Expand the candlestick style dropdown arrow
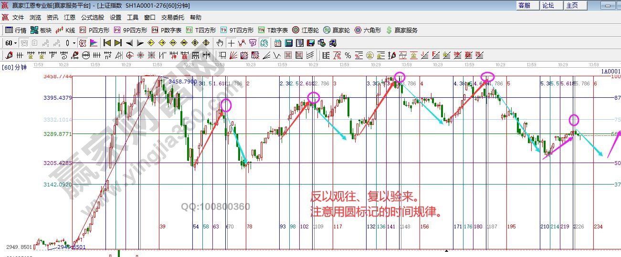Image resolution: width=621 pixels, height=257 pixels. 74,43
